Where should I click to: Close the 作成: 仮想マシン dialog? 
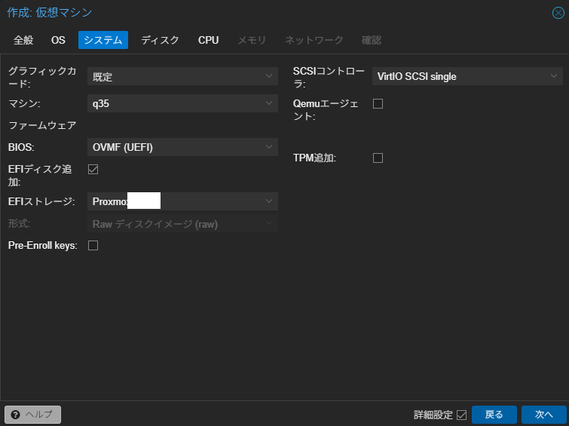558,13
